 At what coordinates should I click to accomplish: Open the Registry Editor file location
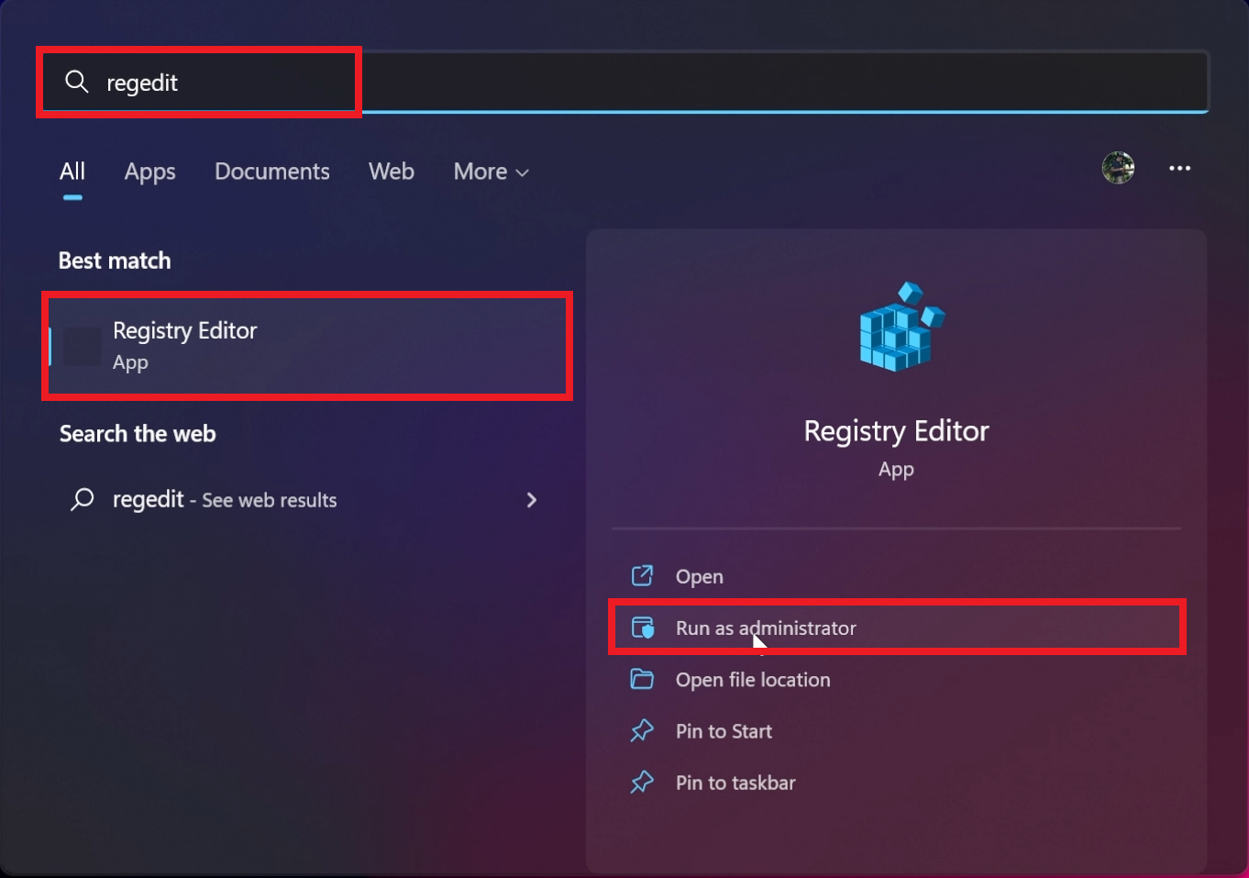[752, 679]
